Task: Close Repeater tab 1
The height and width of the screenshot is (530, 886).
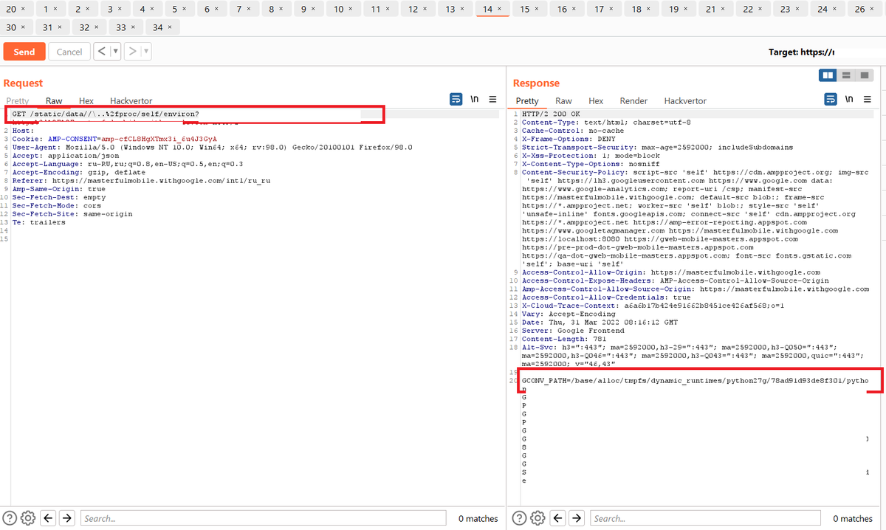Action: tap(56, 9)
